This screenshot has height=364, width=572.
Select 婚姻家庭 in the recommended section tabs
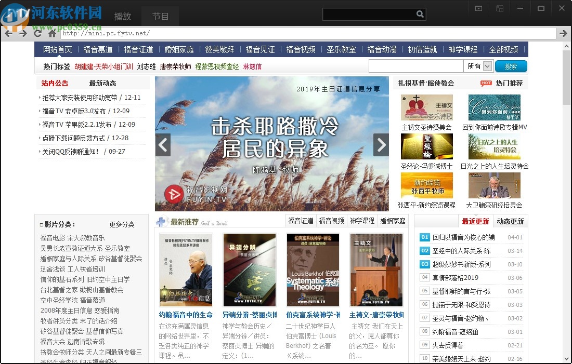click(393, 220)
